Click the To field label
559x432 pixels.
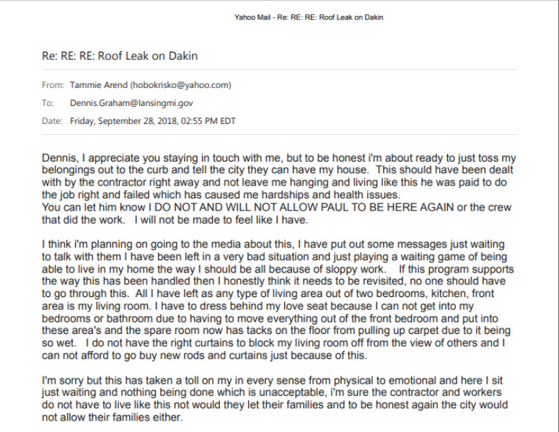48,103
